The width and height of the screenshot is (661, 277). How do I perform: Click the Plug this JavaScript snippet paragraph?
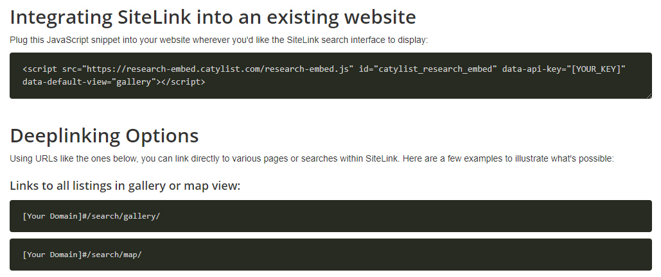click(x=219, y=40)
